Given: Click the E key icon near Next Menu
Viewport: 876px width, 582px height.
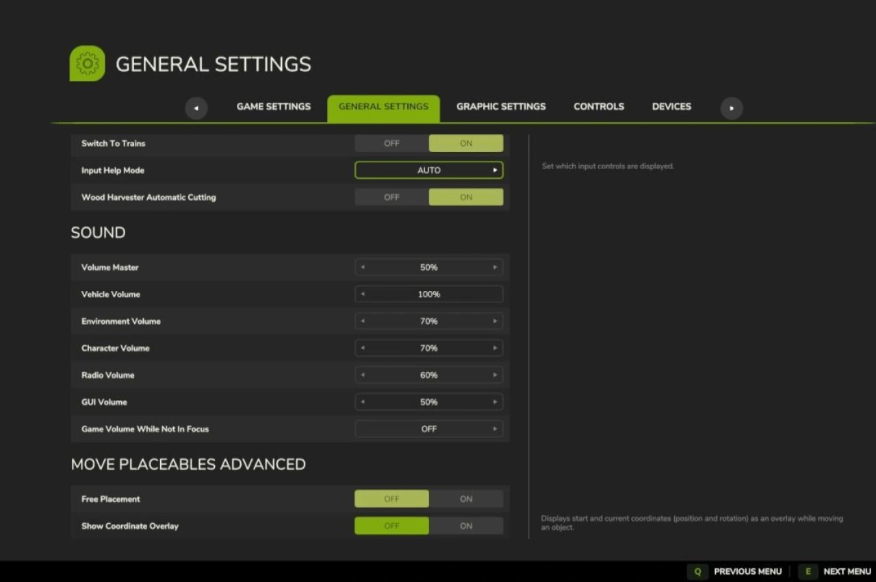Looking at the screenshot, I should click(808, 571).
